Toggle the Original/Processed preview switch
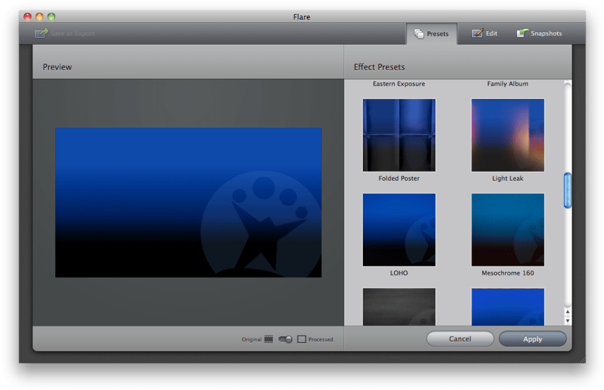 click(286, 340)
